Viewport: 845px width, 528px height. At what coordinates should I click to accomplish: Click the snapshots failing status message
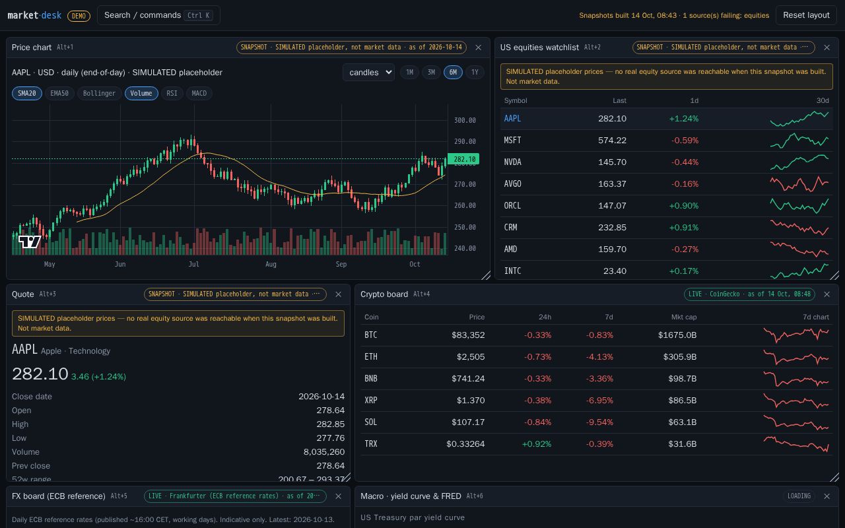[674, 15]
